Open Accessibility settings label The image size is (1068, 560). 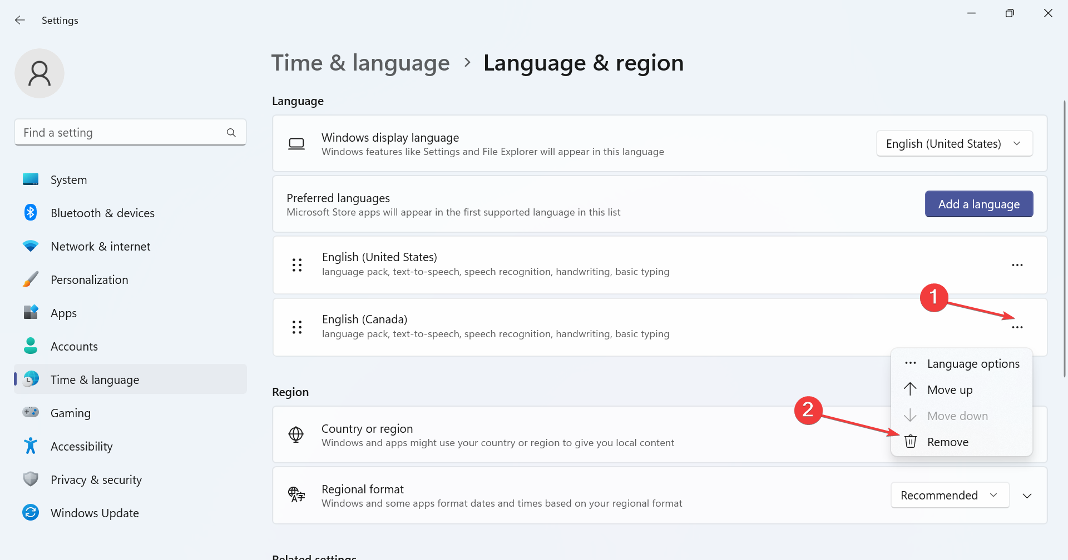point(82,447)
